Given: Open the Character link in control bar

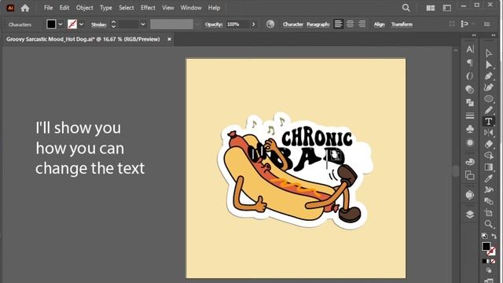Looking at the screenshot, I should click(x=293, y=24).
